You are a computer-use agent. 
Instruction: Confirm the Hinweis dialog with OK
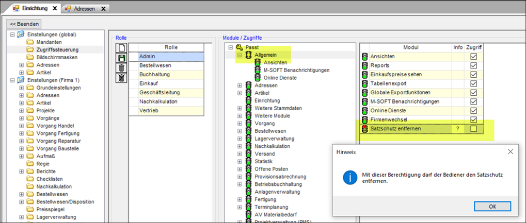click(x=492, y=206)
